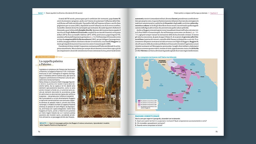
Task: Click the 'RIFLETTI' label in the question box
Action: tap(43, 123)
